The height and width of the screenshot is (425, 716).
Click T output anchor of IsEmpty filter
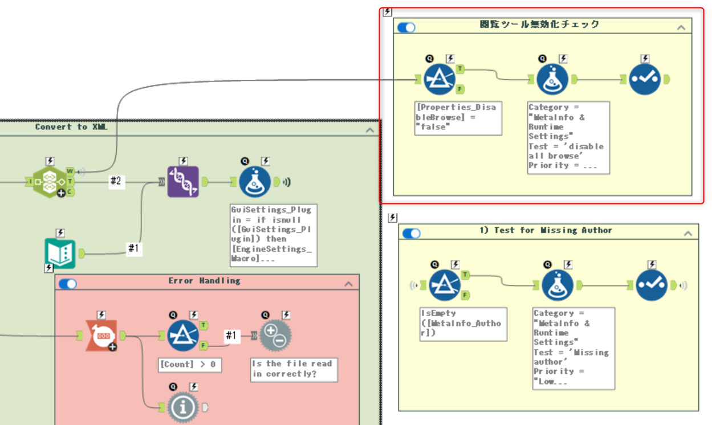pyautogui.click(x=466, y=275)
